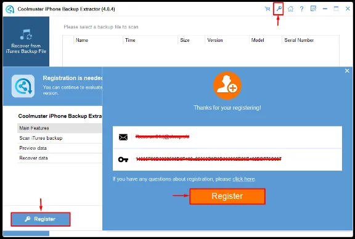
Task: Open the shopping cart purchase icon
Action: (x=267, y=9)
